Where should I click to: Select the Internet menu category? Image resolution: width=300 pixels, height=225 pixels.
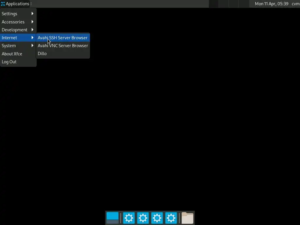[18, 38]
